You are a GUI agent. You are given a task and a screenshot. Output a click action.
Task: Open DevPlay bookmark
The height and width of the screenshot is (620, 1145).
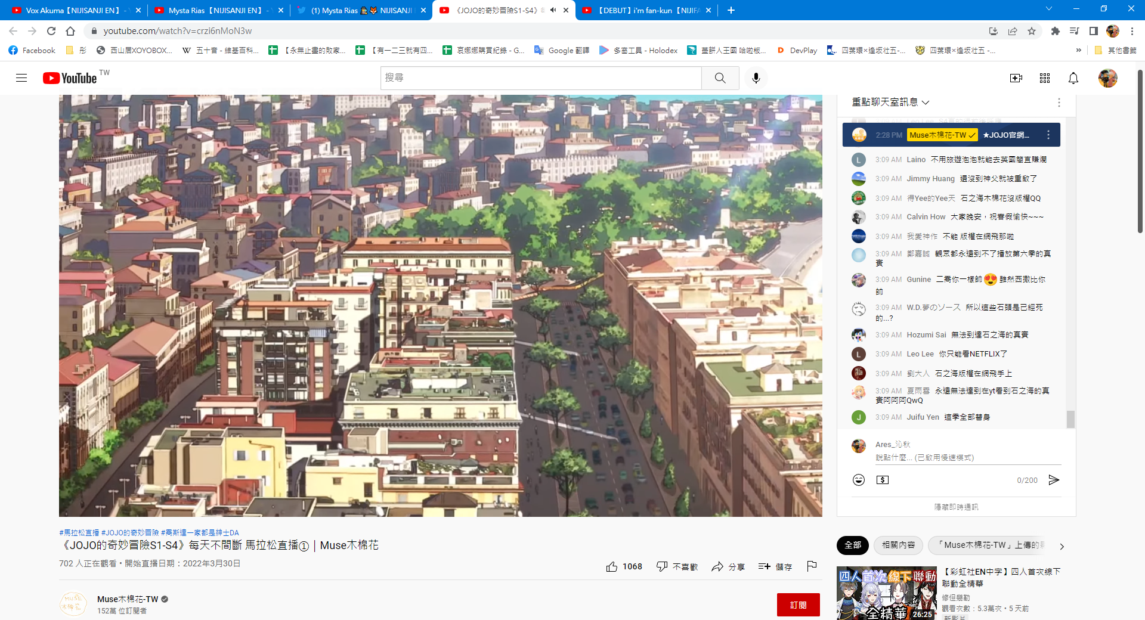pyautogui.click(x=797, y=51)
